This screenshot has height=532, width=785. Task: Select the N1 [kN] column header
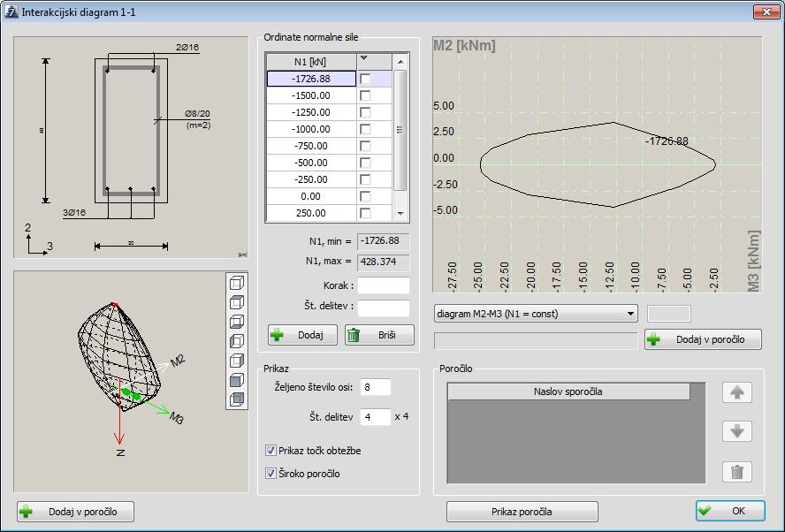coord(311,62)
